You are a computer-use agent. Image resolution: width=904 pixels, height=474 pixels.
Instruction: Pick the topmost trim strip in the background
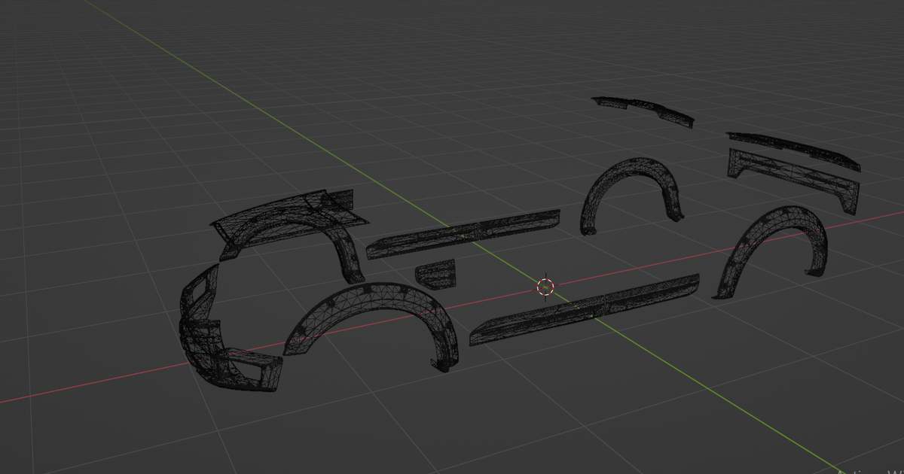643,109
